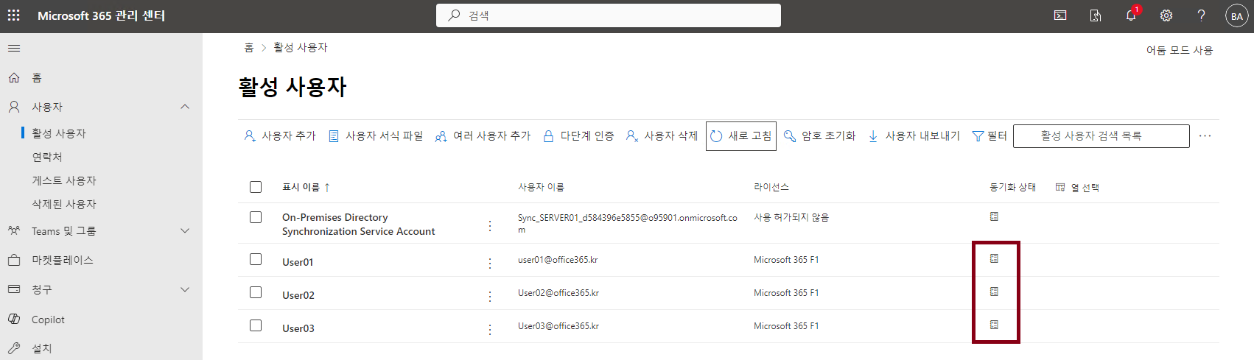Select all users header checkbox
The width and height of the screenshot is (1254, 360).
pyautogui.click(x=256, y=187)
